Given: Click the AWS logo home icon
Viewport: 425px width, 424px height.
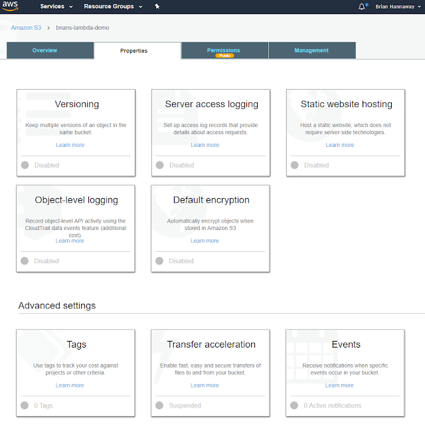Looking at the screenshot, I should click(x=10, y=6).
